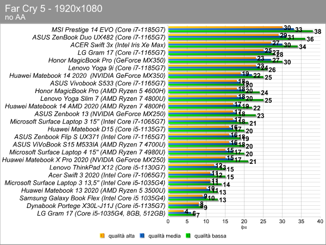Select the 'qualità alta' legend label

(121, 236)
